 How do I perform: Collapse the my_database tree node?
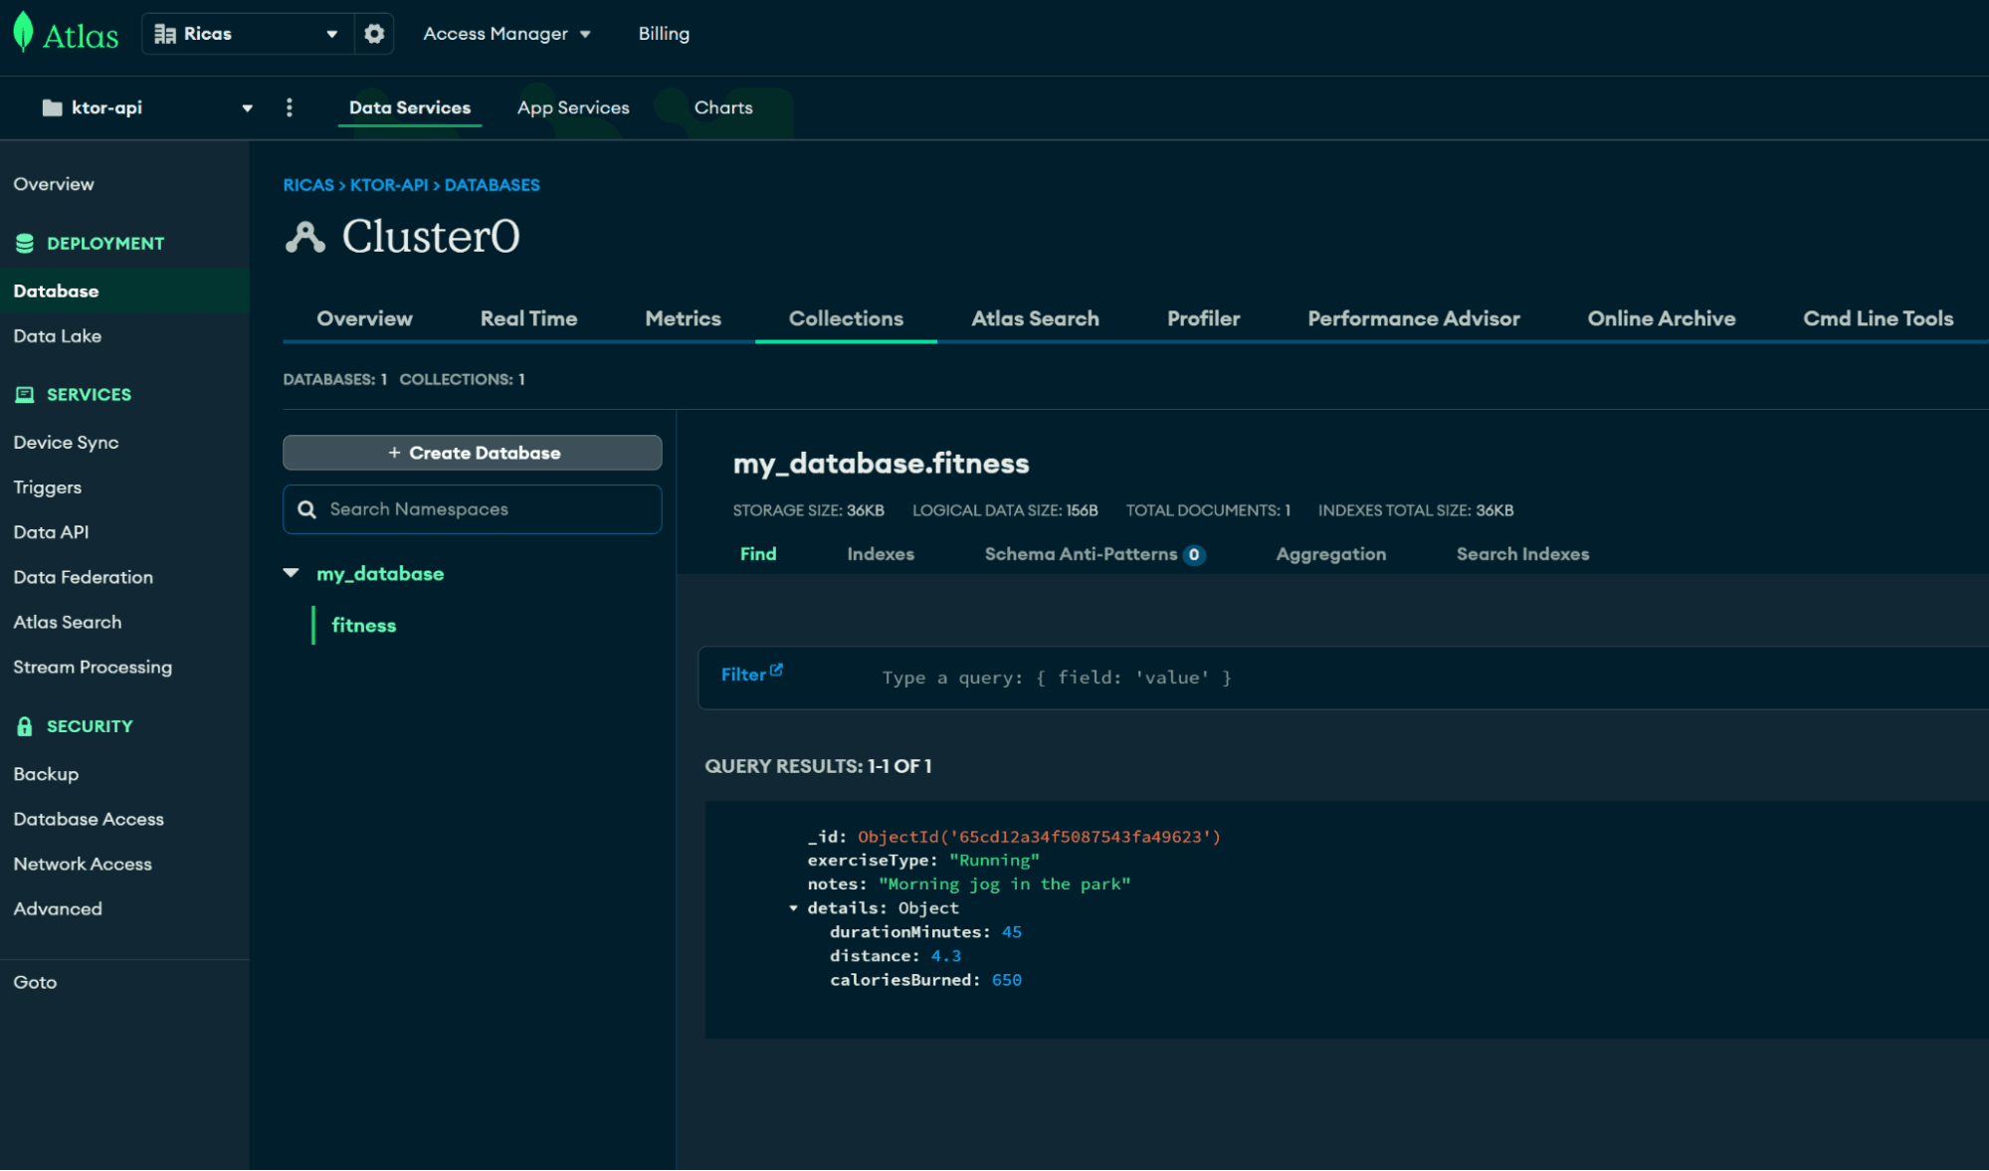(x=291, y=572)
